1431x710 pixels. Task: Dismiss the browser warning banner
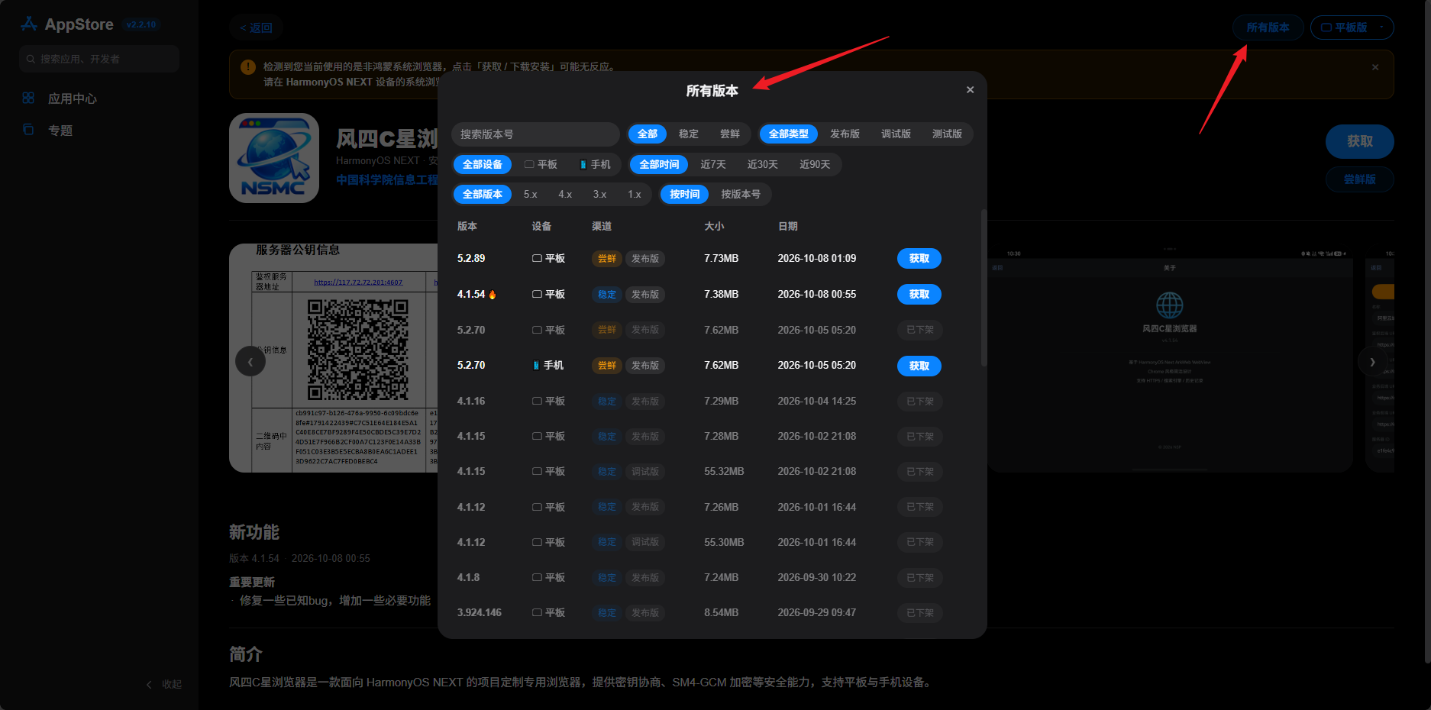1375,67
